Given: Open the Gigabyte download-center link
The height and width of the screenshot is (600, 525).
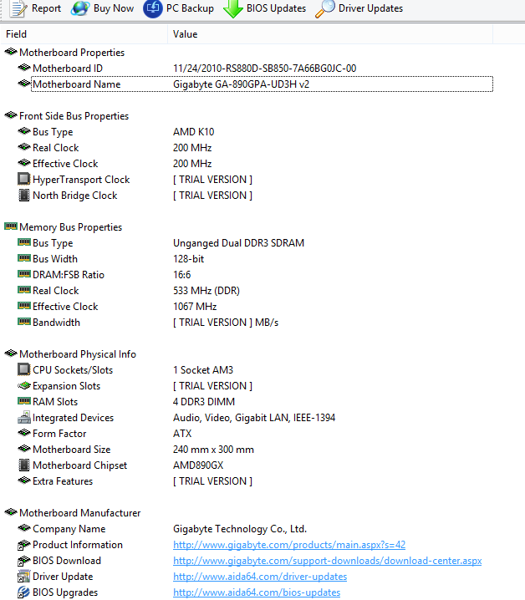Looking at the screenshot, I should 328,561.
